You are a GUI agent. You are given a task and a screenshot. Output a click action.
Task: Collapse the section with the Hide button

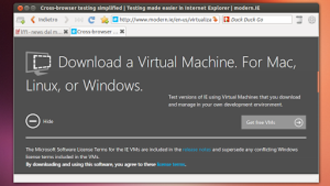(39, 121)
